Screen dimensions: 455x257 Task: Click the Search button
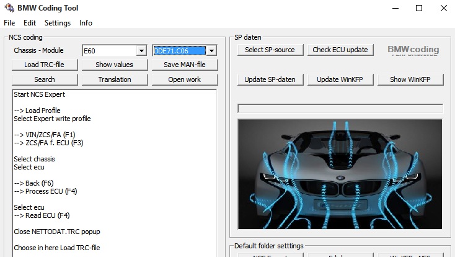click(x=45, y=79)
